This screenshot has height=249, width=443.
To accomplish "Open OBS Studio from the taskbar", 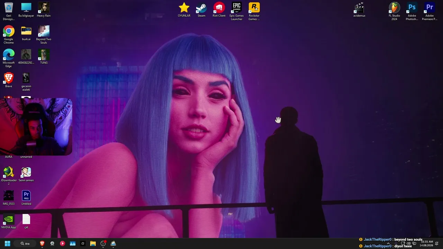I will pos(103,243).
